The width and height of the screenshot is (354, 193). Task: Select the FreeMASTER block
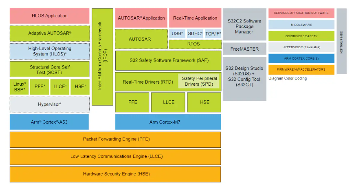[244, 49]
